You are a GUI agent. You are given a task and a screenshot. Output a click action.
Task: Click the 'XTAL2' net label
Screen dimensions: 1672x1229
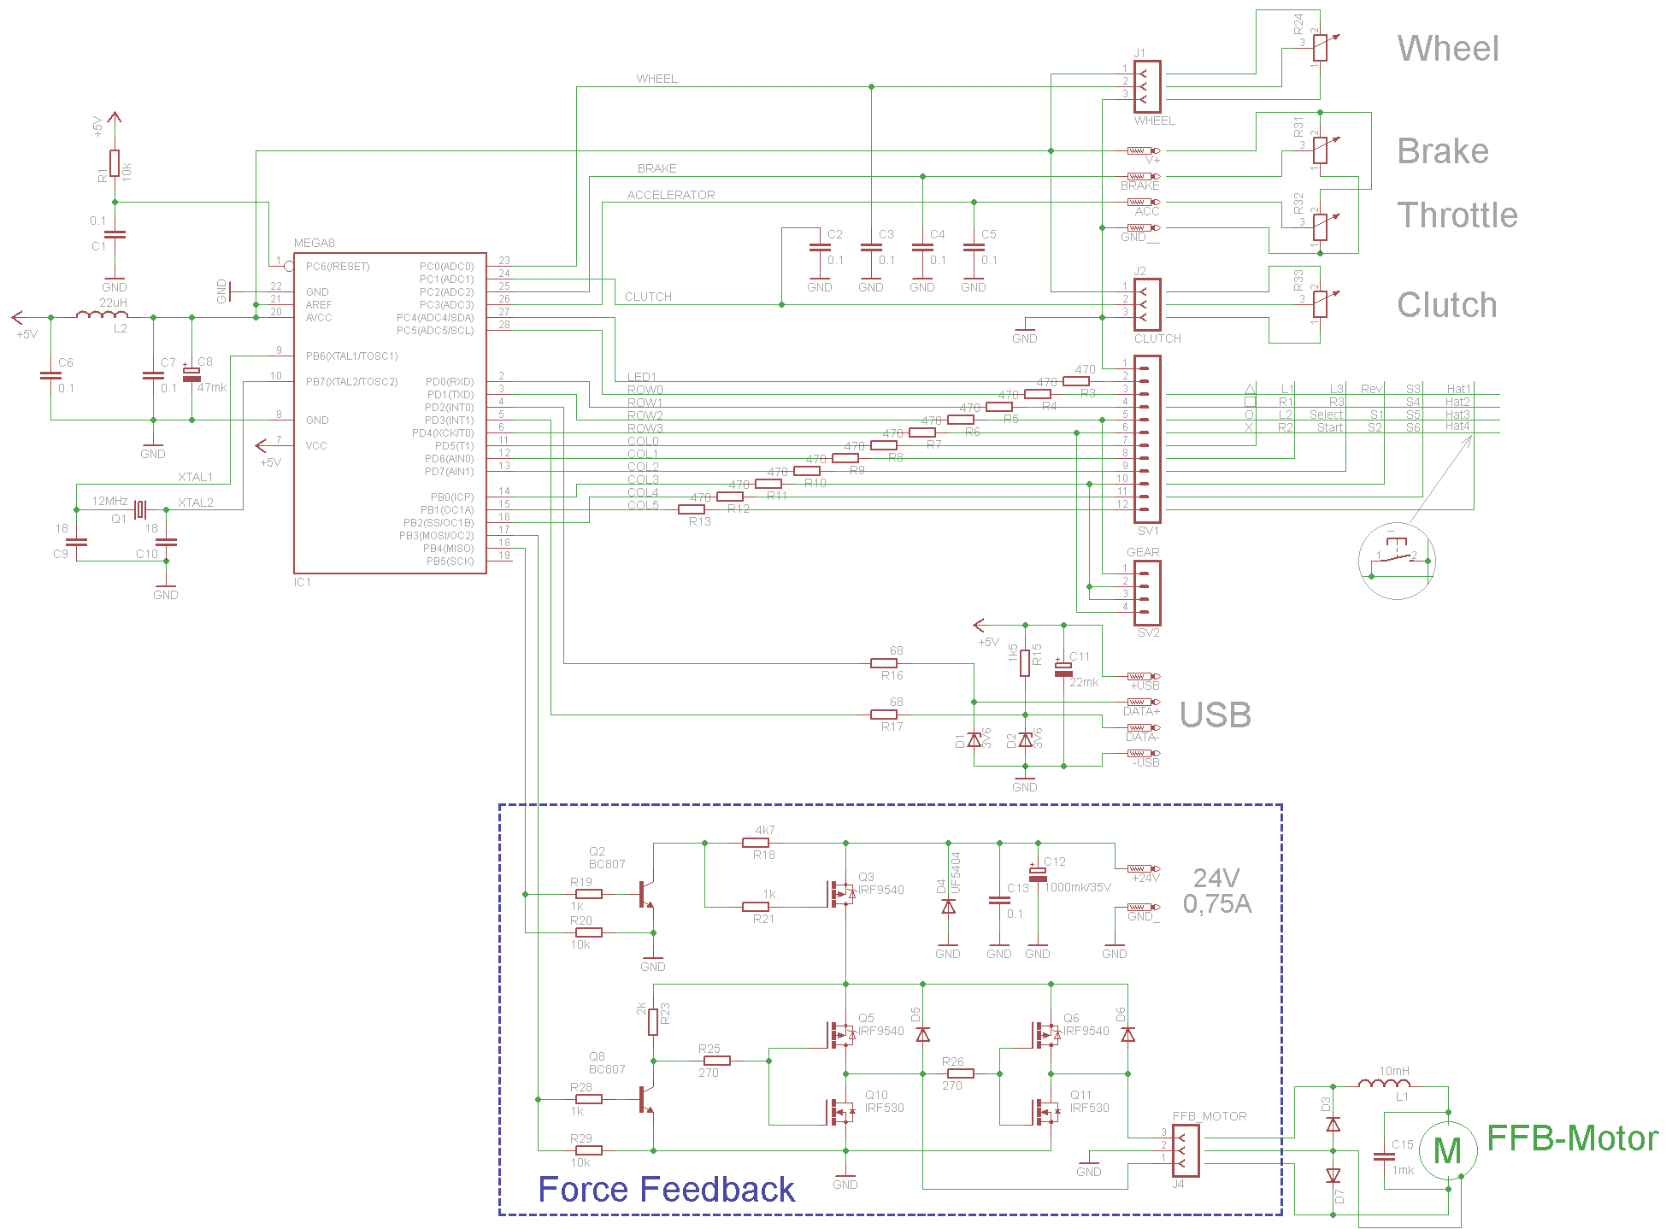point(196,503)
